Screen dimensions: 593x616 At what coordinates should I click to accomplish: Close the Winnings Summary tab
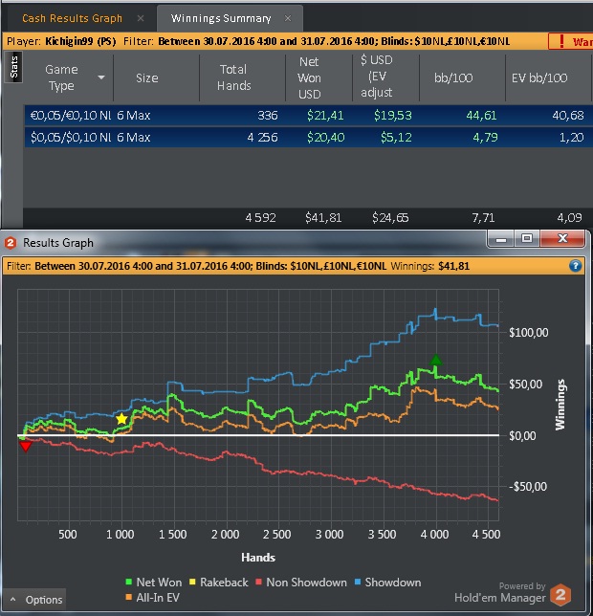click(x=288, y=18)
